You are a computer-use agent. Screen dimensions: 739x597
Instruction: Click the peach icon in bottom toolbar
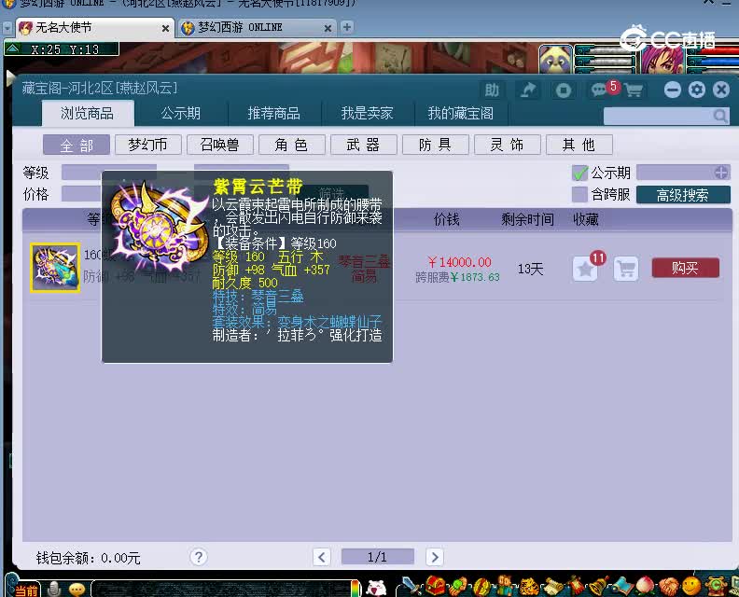(645, 587)
